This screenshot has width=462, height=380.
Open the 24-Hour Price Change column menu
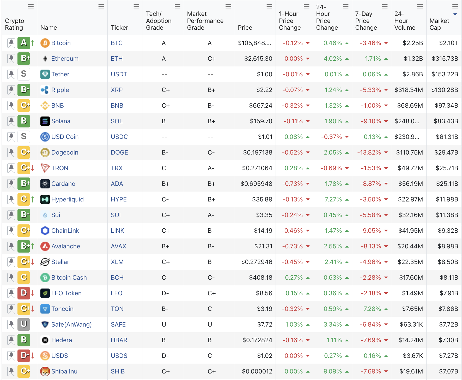coord(346,7)
